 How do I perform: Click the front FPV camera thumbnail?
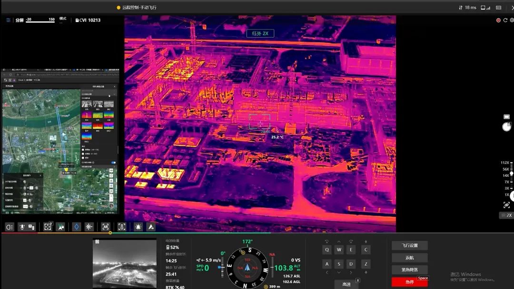(125, 264)
